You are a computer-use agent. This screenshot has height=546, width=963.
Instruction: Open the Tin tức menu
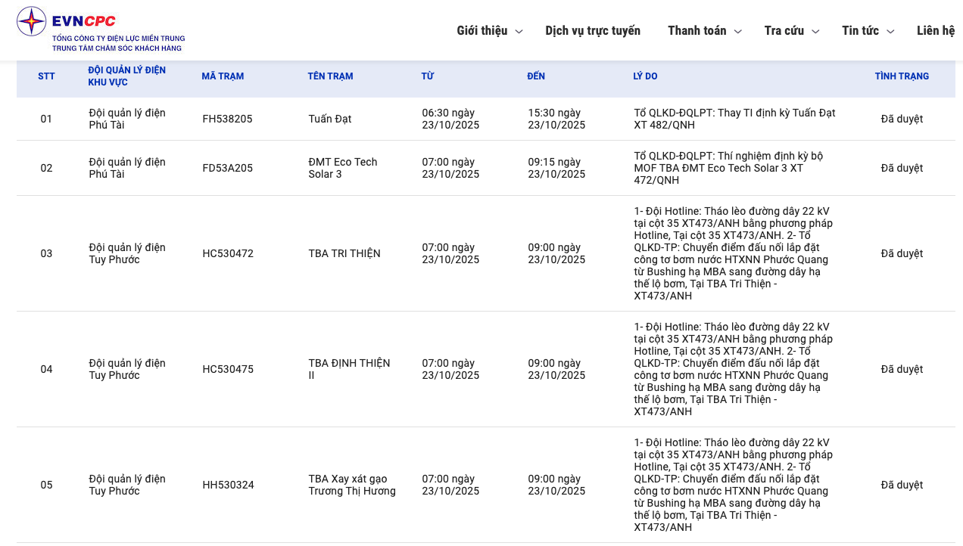pyautogui.click(x=860, y=31)
